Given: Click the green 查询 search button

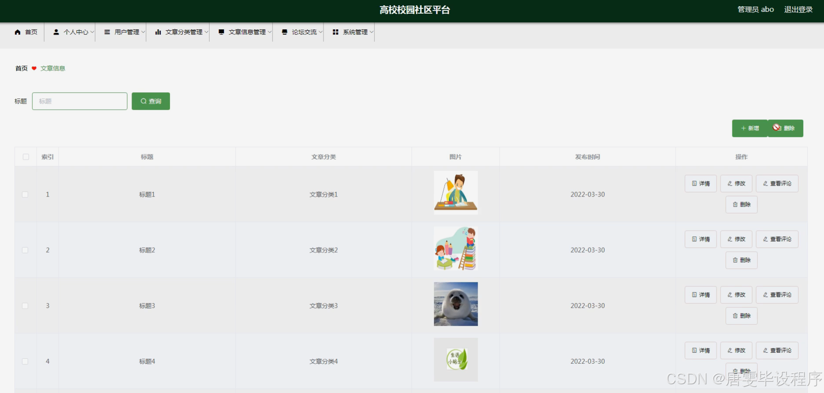Looking at the screenshot, I should pos(151,101).
